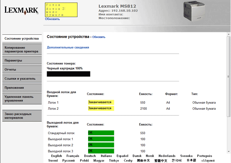Click Стандартный лоток OK status indicator
Screen dimensions: 231x163
101,133
